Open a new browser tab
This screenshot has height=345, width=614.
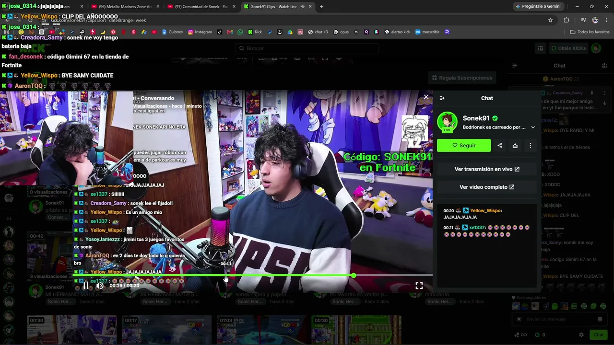[321, 7]
